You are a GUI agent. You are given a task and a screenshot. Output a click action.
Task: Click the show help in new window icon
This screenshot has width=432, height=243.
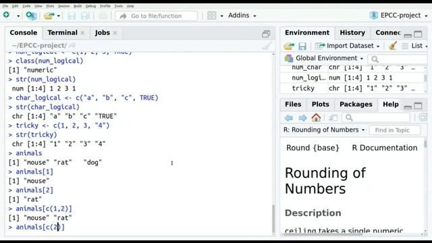333,118
